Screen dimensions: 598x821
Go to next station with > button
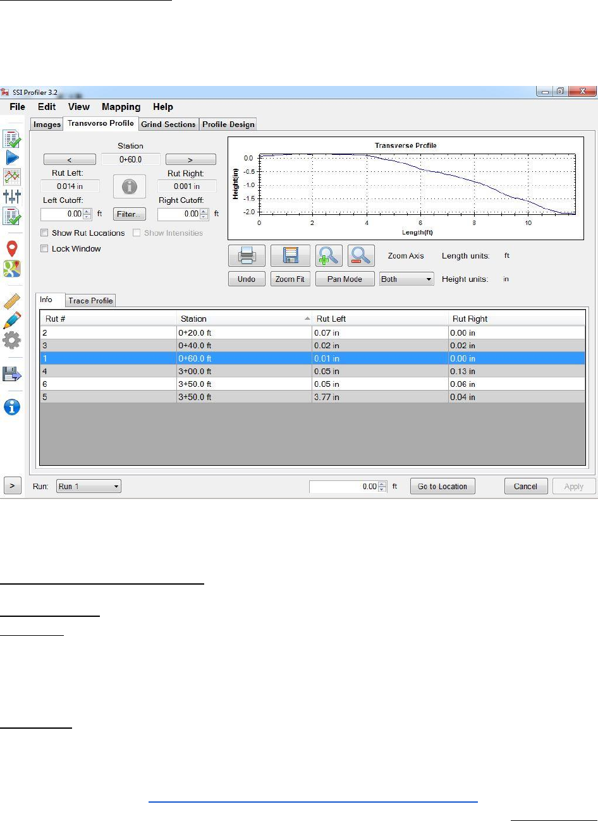[x=190, y=160]
